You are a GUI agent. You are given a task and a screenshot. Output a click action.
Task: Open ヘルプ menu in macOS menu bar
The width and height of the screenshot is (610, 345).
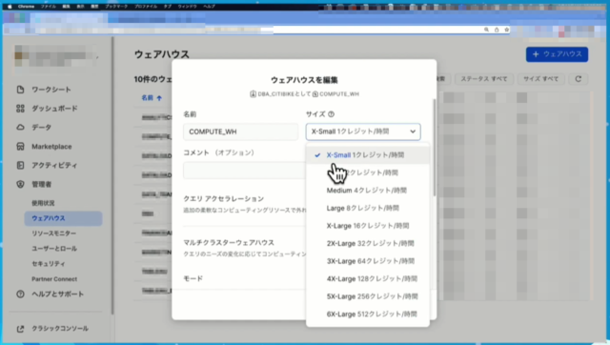pos(209,7)
